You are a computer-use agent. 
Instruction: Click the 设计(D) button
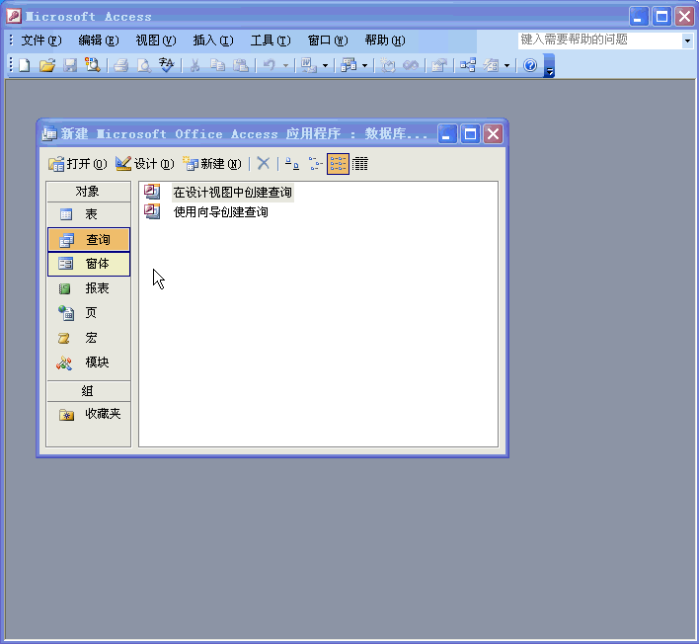[x=145, y=164]
